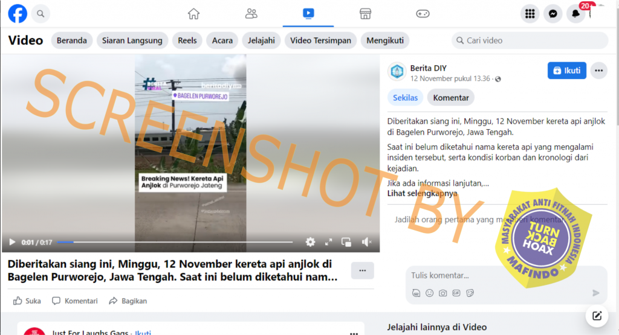Click Bagikan to share the video

(128, 301)
